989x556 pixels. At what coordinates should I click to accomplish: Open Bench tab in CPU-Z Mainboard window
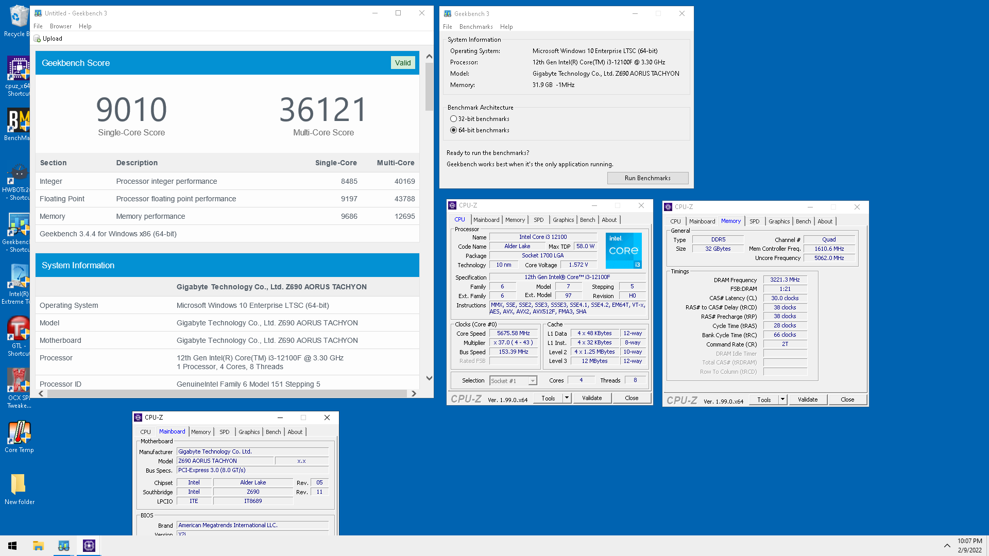(x=273, y=432)
